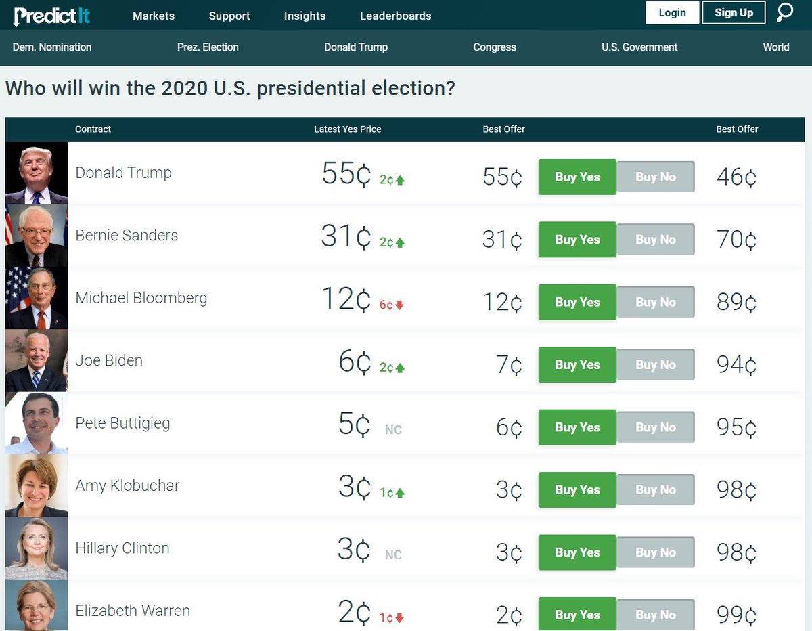Open the Support menu
The image size is (812, 631).
point(229,16)
